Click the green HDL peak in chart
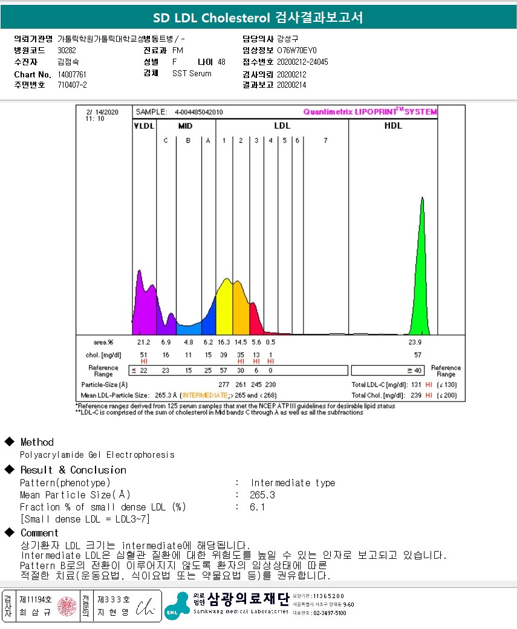517x629 pixels. point(420,277)
